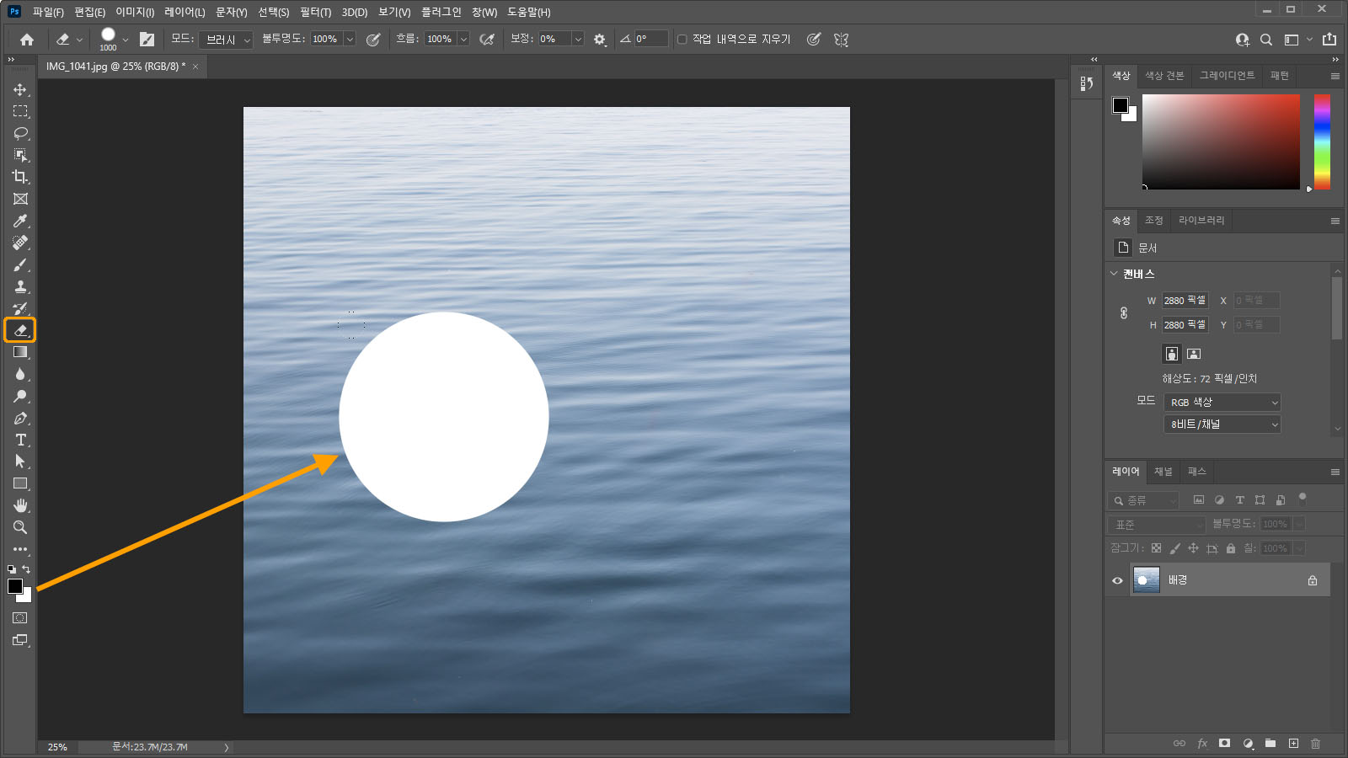Select the Dodge tool

[x=20, y=396]
